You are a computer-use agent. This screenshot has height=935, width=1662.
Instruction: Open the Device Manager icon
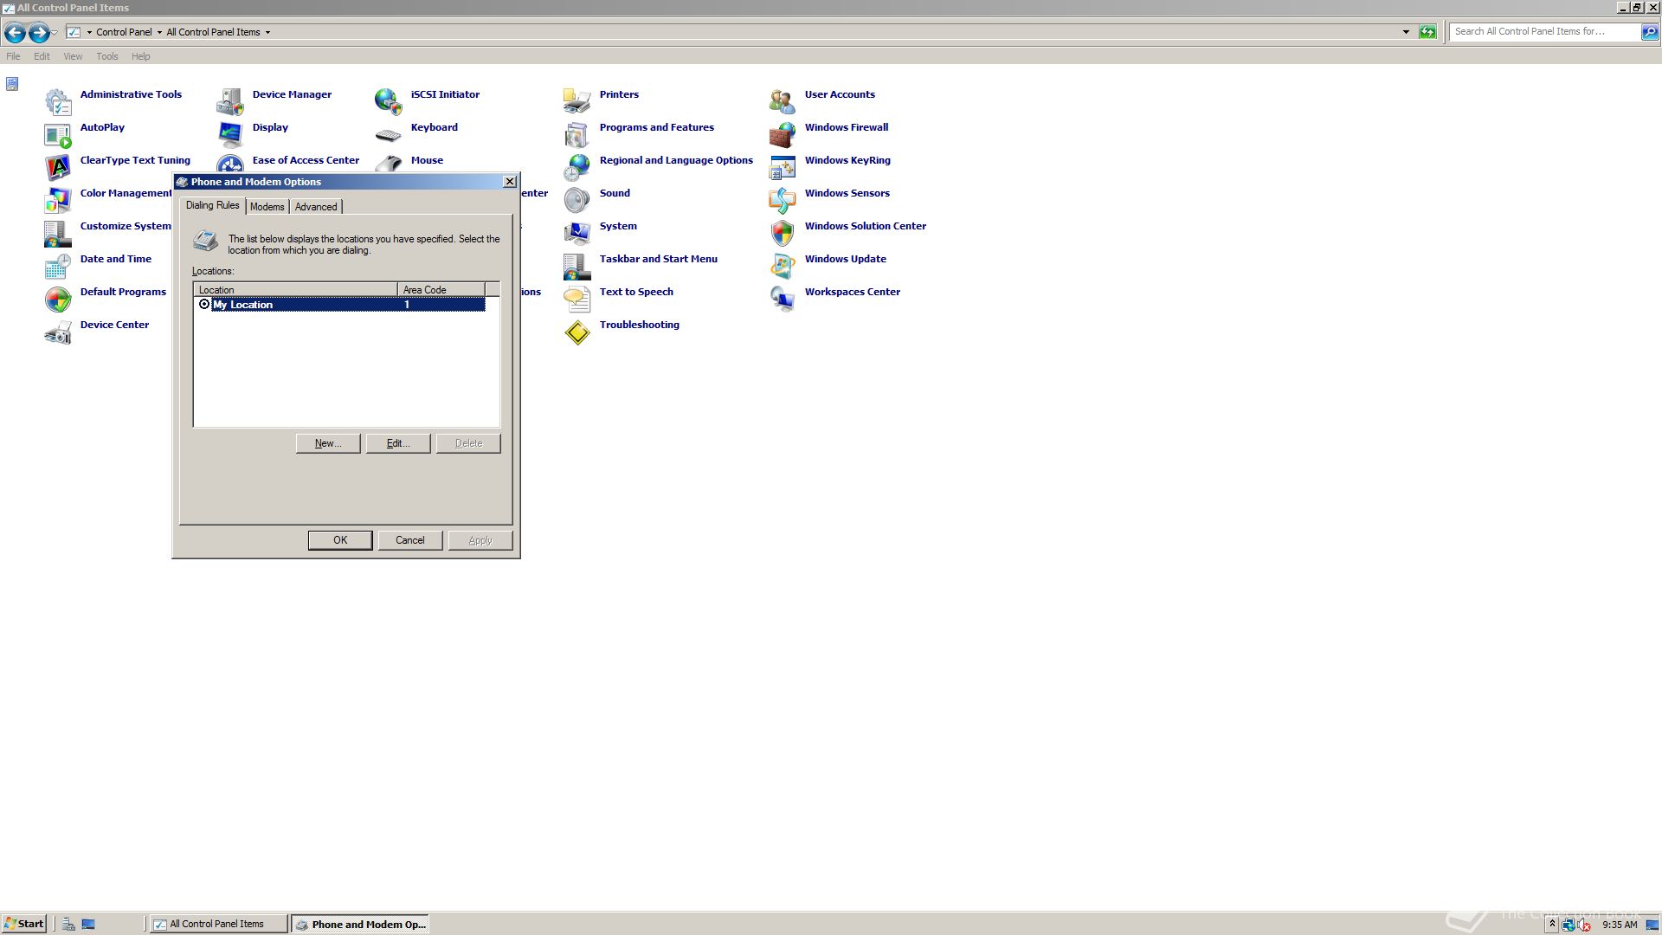[230, 101]
